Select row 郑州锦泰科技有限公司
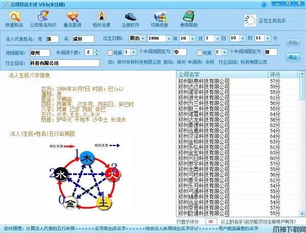 coord(238,197)
